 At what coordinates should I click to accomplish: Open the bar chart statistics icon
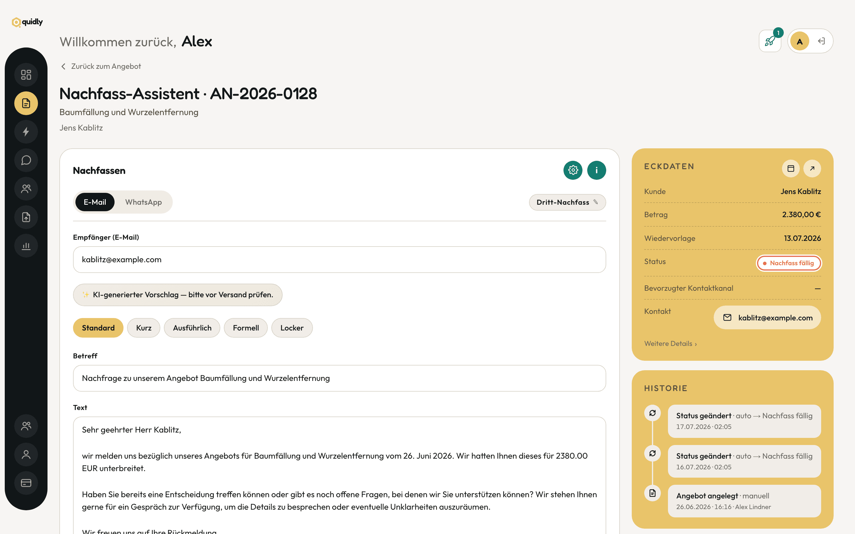[x=26, y=246]
